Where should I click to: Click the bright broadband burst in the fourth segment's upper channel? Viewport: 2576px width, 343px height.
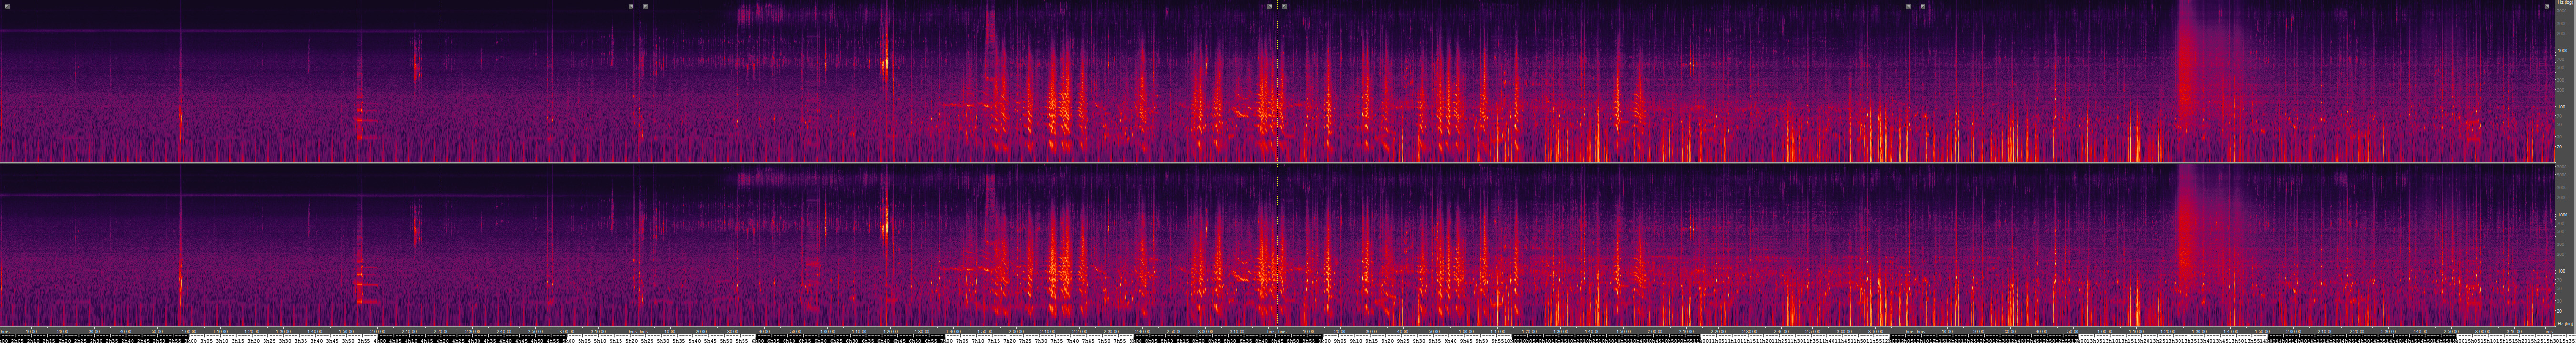click(2186, 60)
